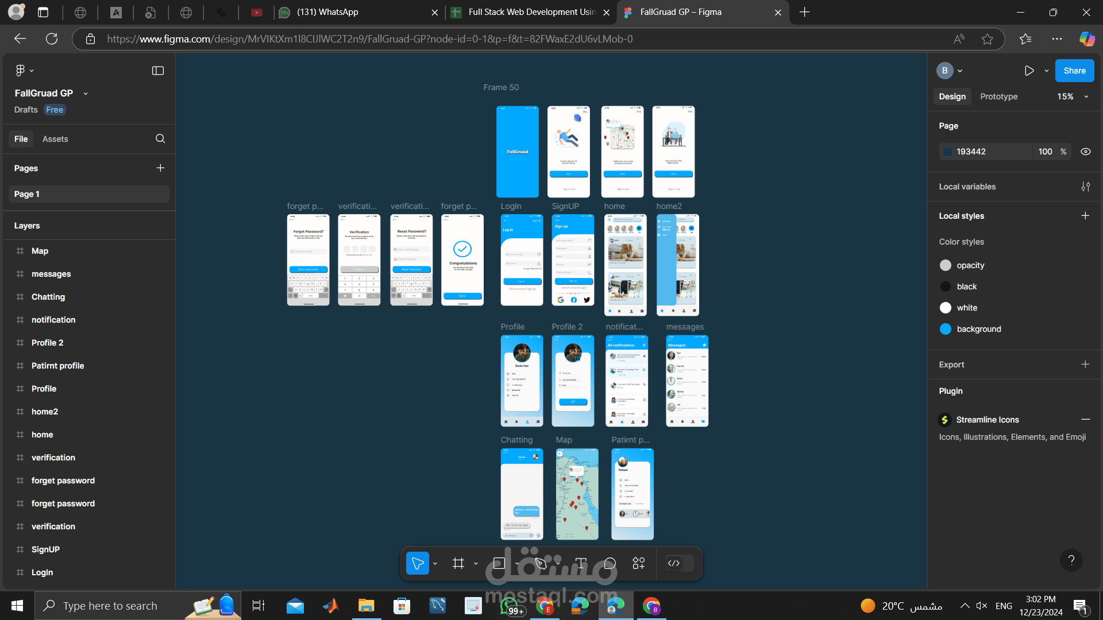
Task: Switch to the Prototype tab
Action: point(998,96)
